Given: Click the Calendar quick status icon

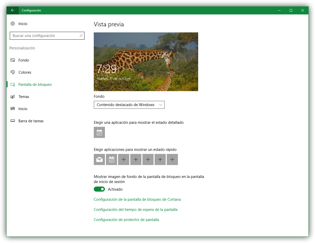Looking at the screenshot, I should point(112,159).
